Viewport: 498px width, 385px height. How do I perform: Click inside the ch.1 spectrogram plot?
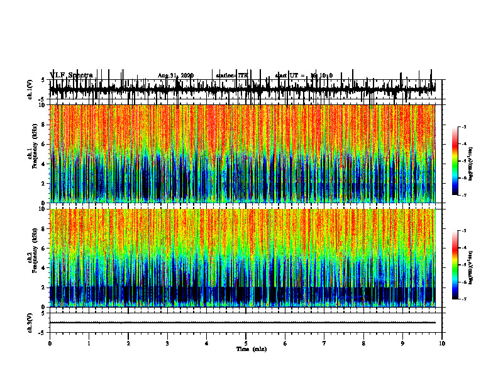(243, 153)
